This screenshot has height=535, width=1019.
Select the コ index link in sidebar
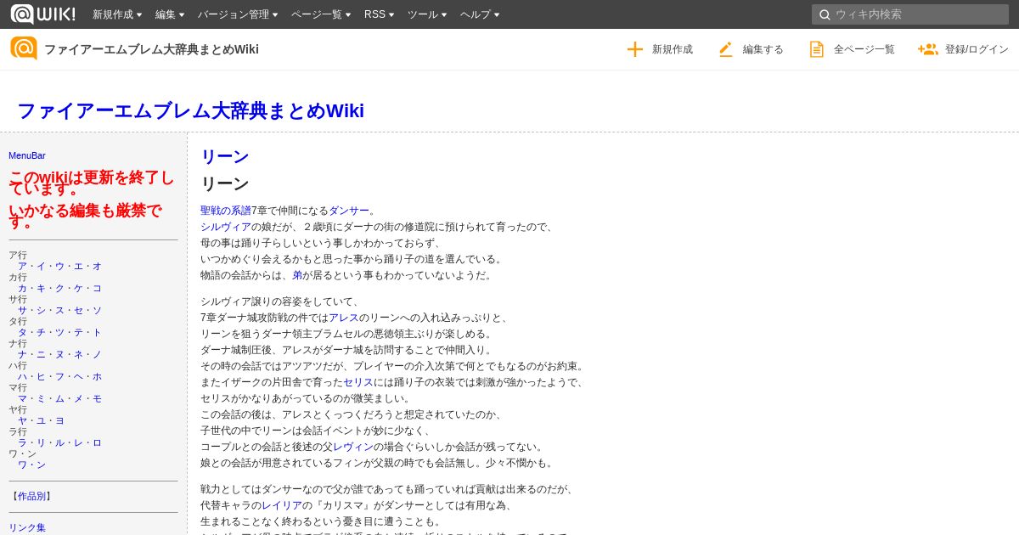tap(97, 288)
